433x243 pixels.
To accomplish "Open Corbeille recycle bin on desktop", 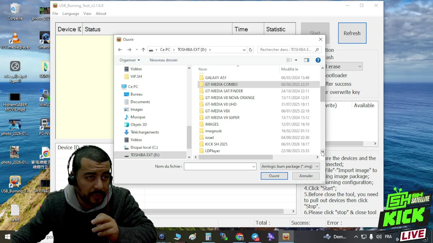I will click(15, 12).
